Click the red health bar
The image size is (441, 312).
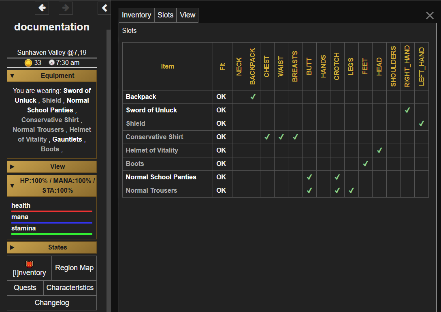coord(52,211)
